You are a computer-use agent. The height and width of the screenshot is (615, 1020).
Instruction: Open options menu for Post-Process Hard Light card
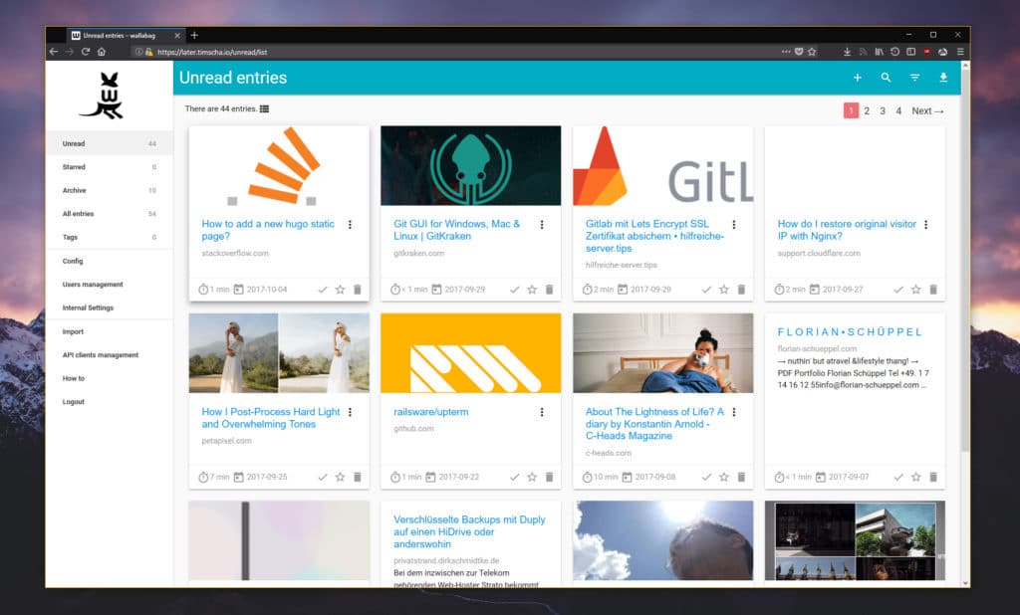tap(350, 412)
